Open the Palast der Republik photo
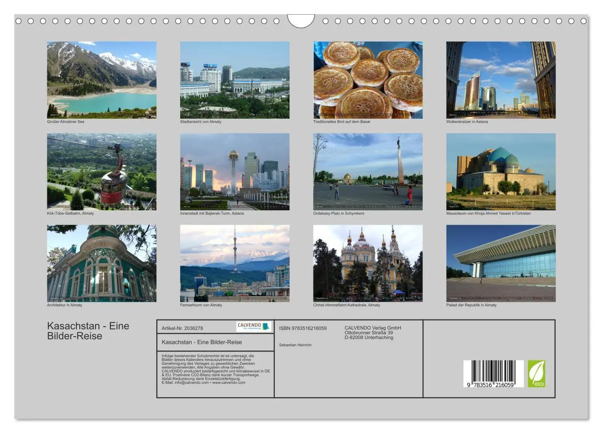This screenshot has height=433, width=602. pyautogui.click(x=501, y=263)
